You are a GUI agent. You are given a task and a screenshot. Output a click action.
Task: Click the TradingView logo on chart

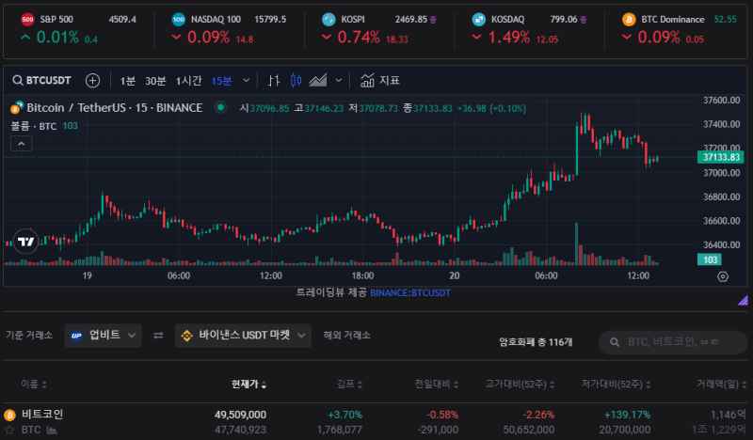pos(26,242)
